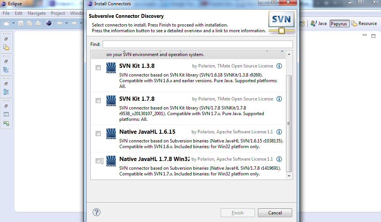Click the Back navigation arrow in toolbar

tap(60, 23)
